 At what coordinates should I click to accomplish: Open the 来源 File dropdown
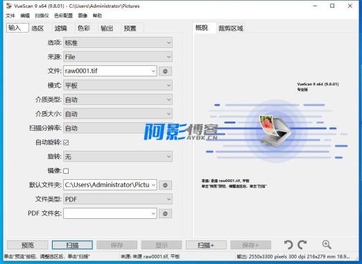coord(118,57)
